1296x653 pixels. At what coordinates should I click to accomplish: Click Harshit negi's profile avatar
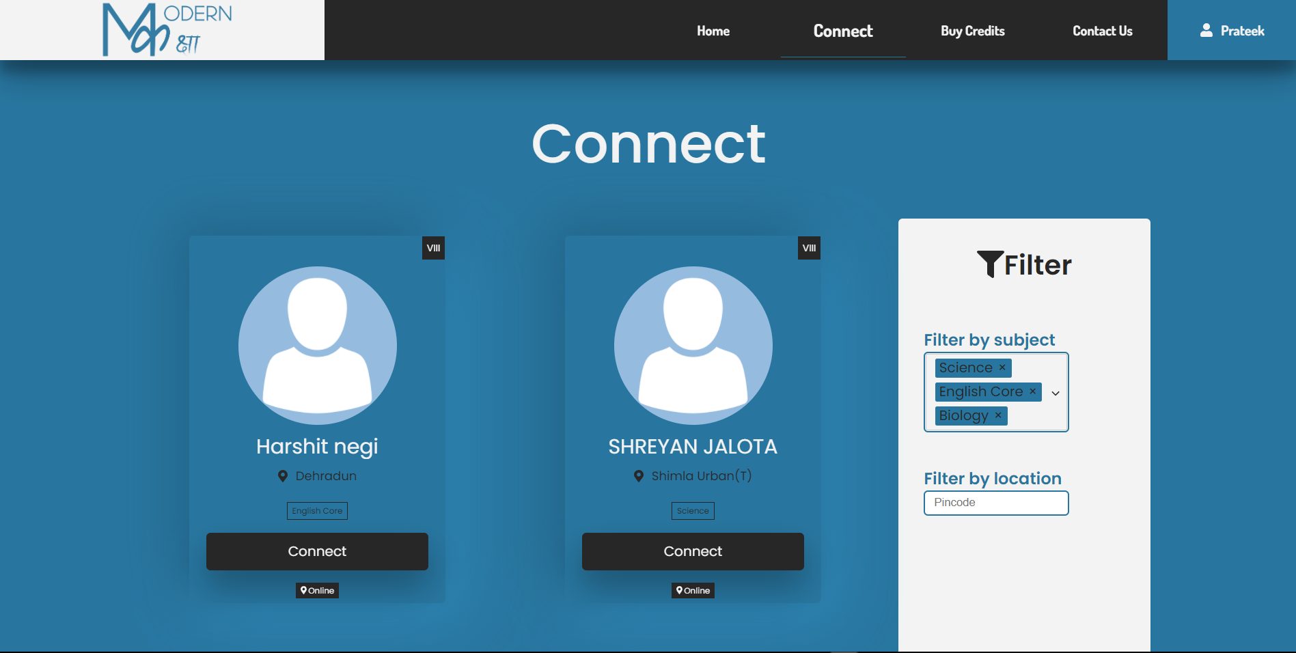pyautogui.click(x=317, y=346)
